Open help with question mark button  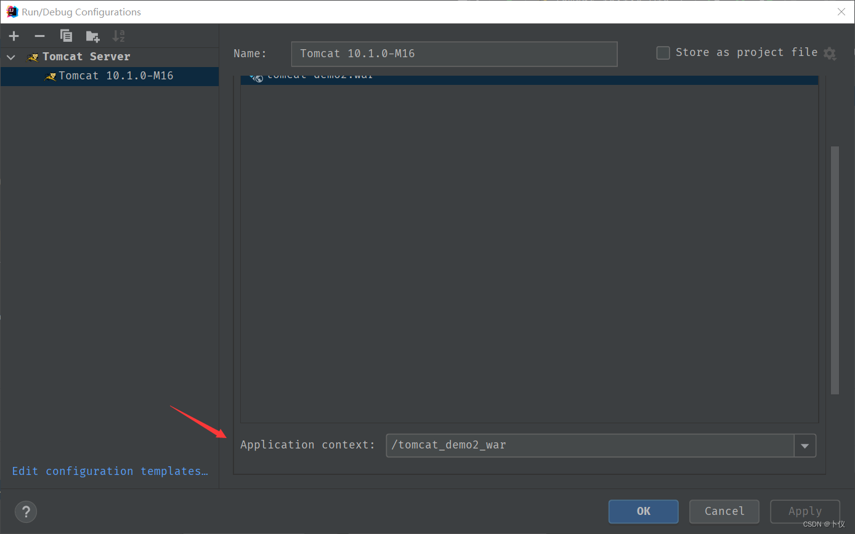[26, 511]
